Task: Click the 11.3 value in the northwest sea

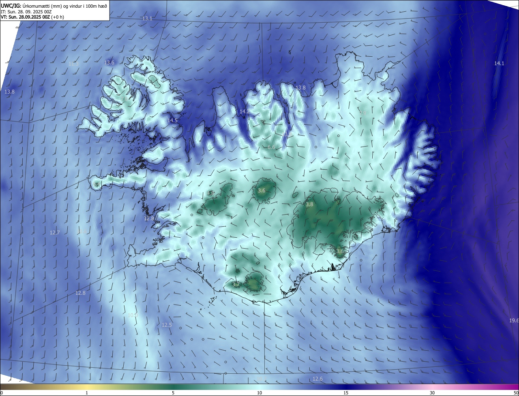Action: [73, 64]
